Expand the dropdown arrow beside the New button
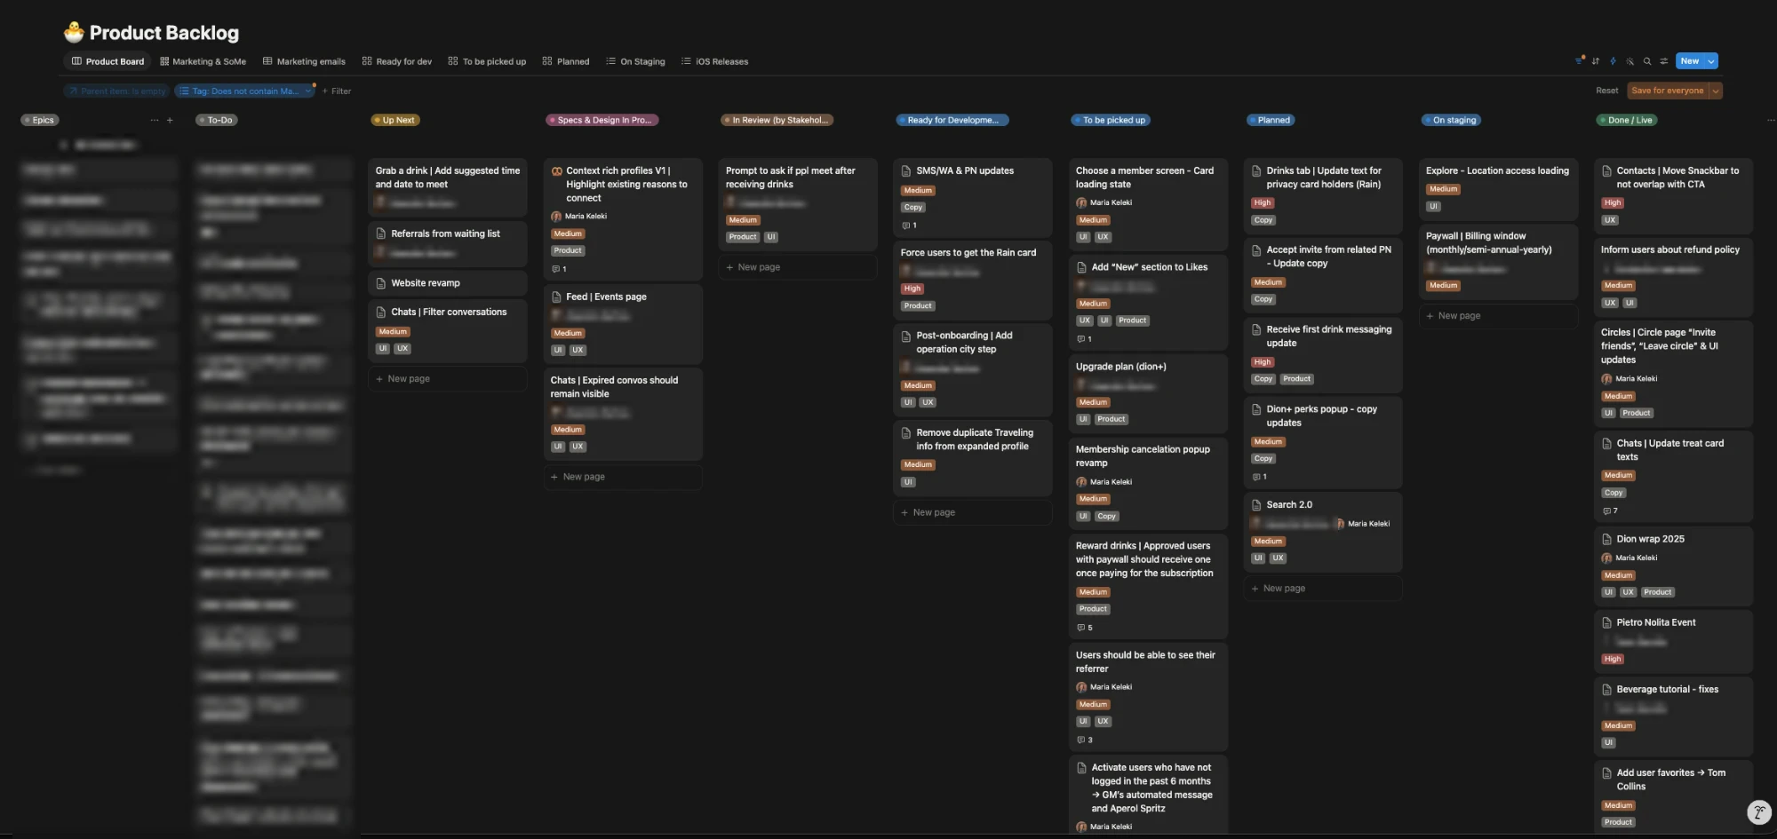This screenshot has height=839, width=1777. [x=1711, y=61]
